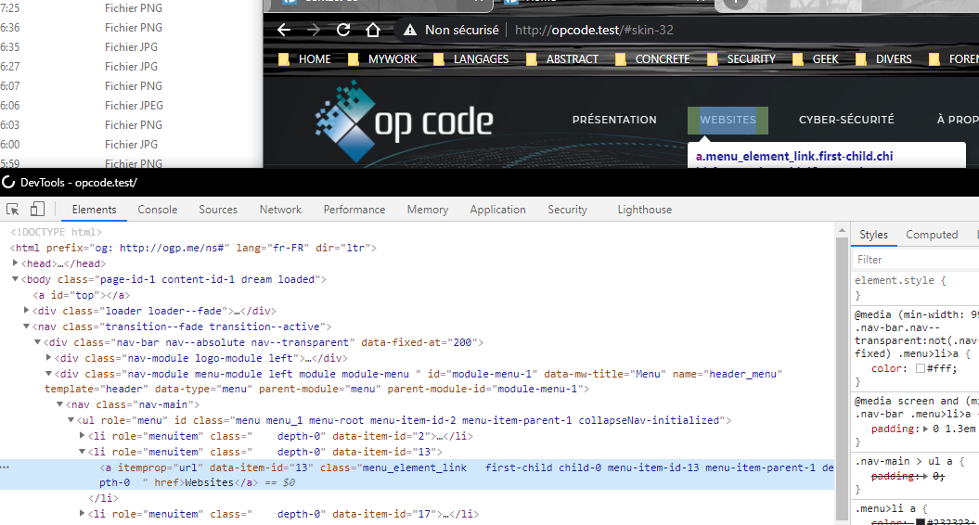Select the highlighted Websites anchor element row
Viewport: 979px width, 525px height.
point(417,474)
